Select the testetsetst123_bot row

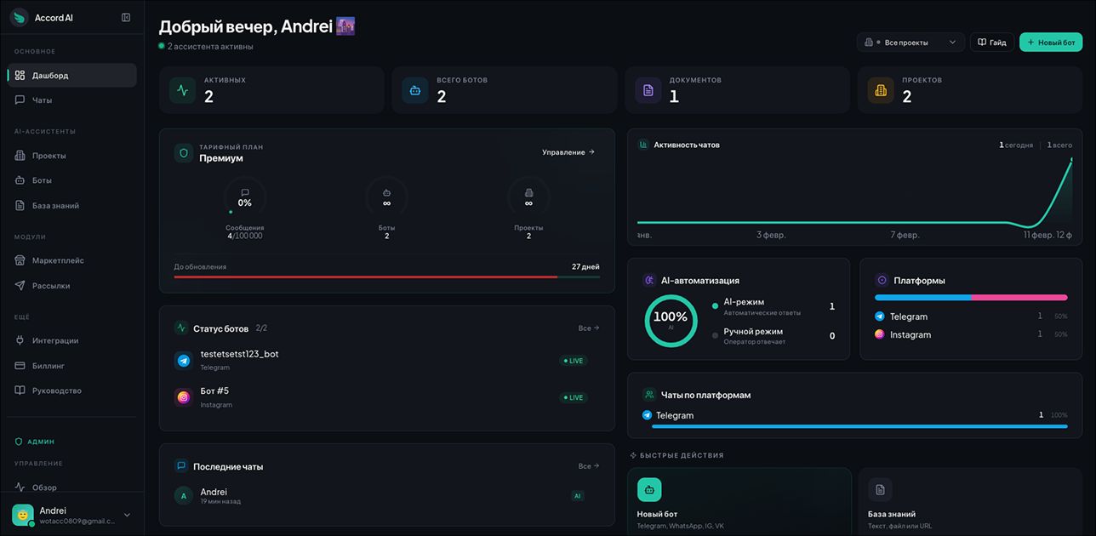tap(386, 360)
